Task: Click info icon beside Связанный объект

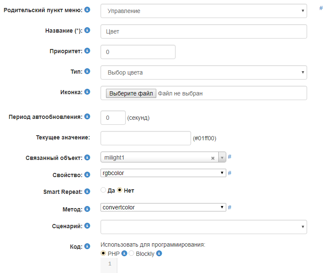Action: pos(87,157)
